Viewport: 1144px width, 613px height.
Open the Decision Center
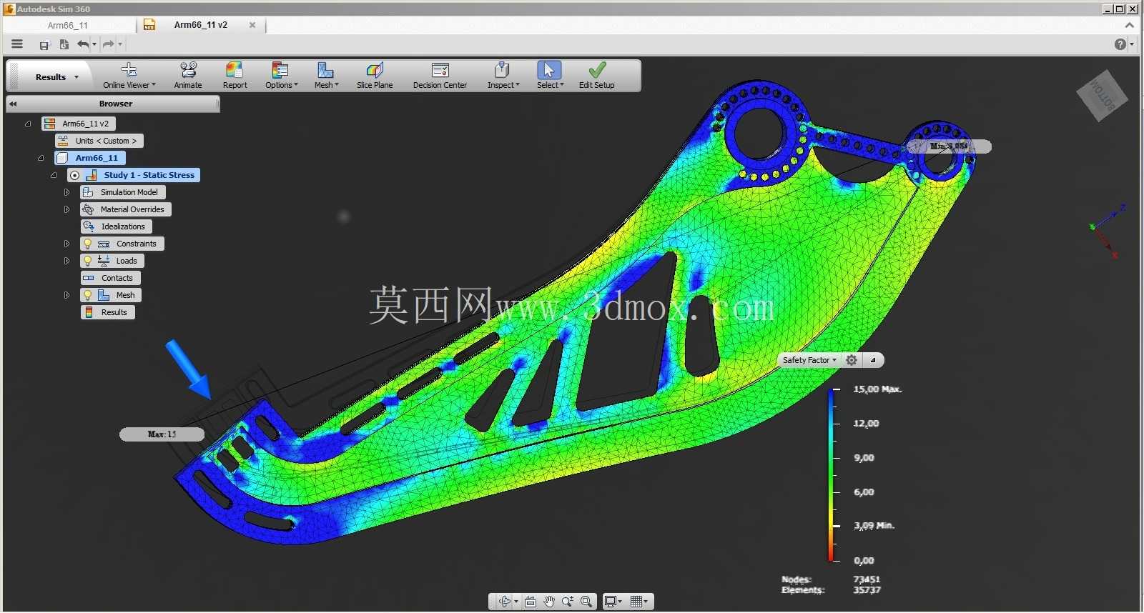(440, 76)
